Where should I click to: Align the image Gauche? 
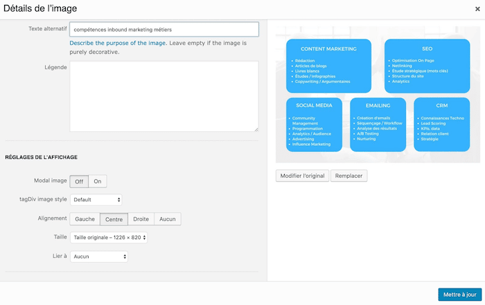(85, 219)
